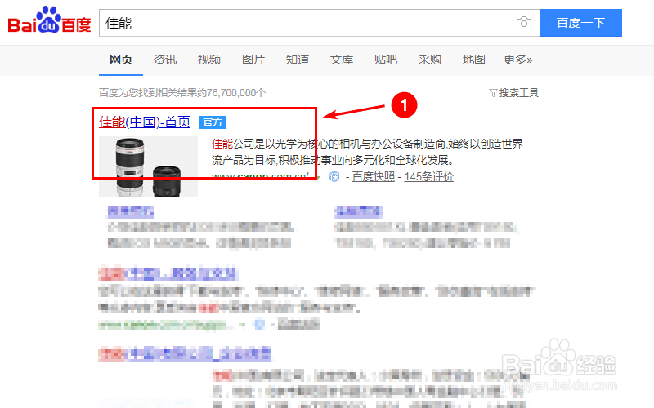
Task: Click the description starting with 佳能公司是以光学
Action: pyautogui.click(x=373, y=152)
